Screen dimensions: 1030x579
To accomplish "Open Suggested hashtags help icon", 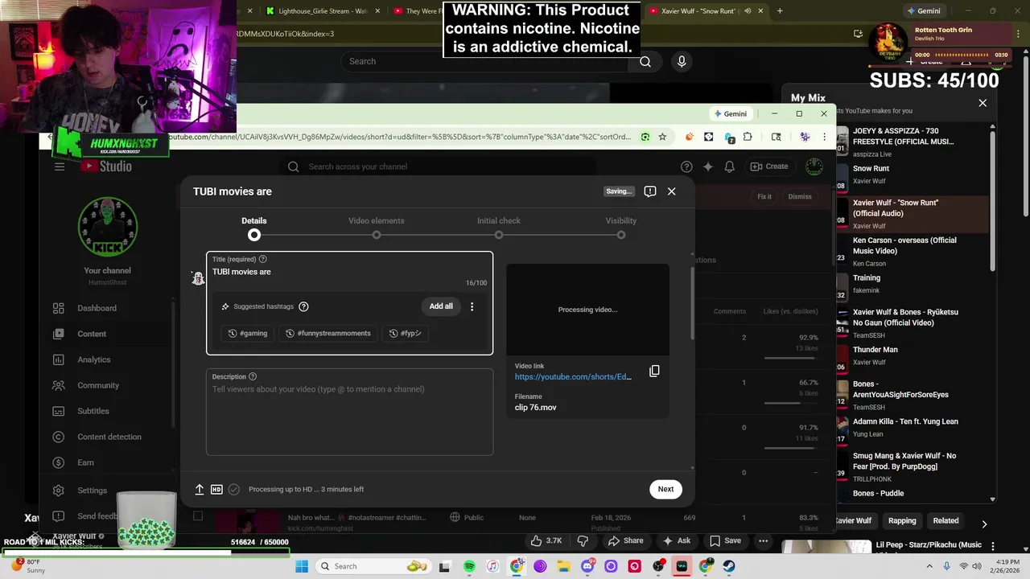I will click(303, 306).
